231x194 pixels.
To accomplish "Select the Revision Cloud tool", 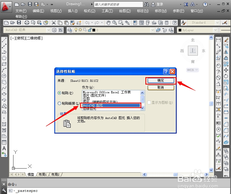I will pos(4,82).
